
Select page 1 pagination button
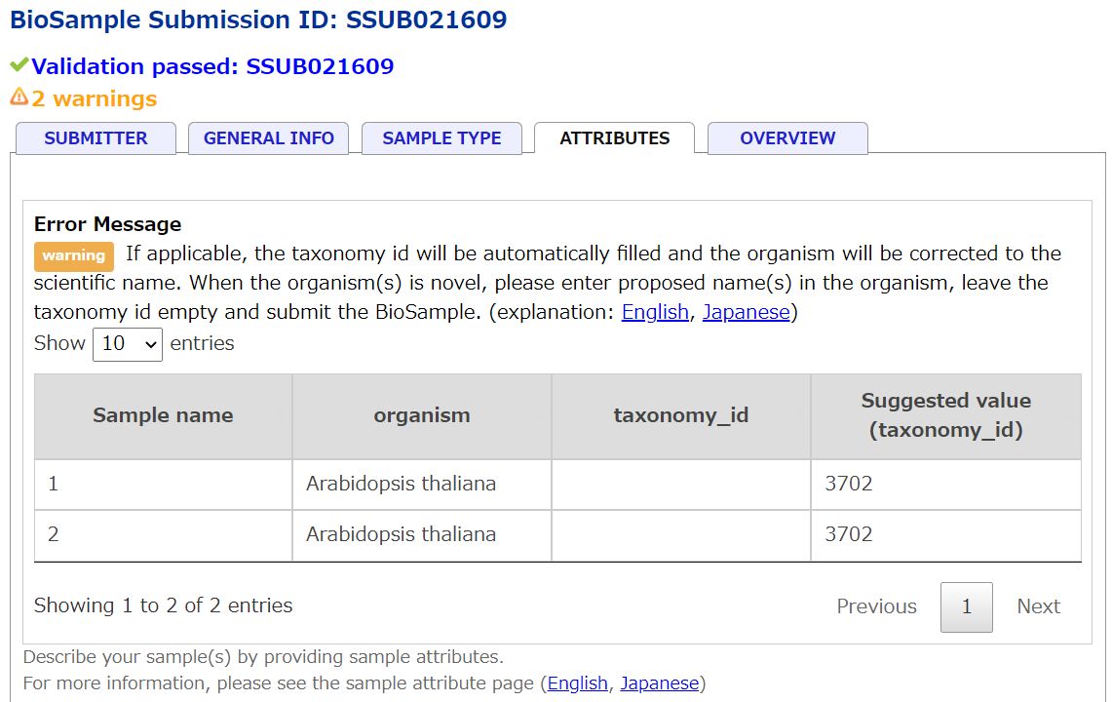pyautogui.click(x=967, y=606)
